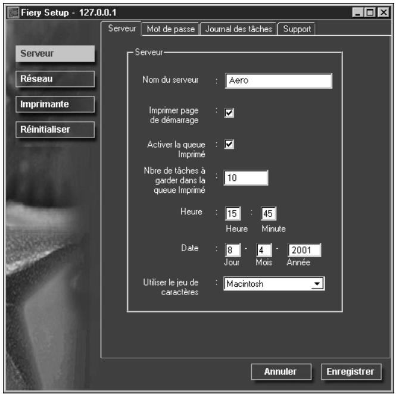Click the number of tasks field showing 10
The height and width of the screenshot is (394, 396).
tap(246, 178)
